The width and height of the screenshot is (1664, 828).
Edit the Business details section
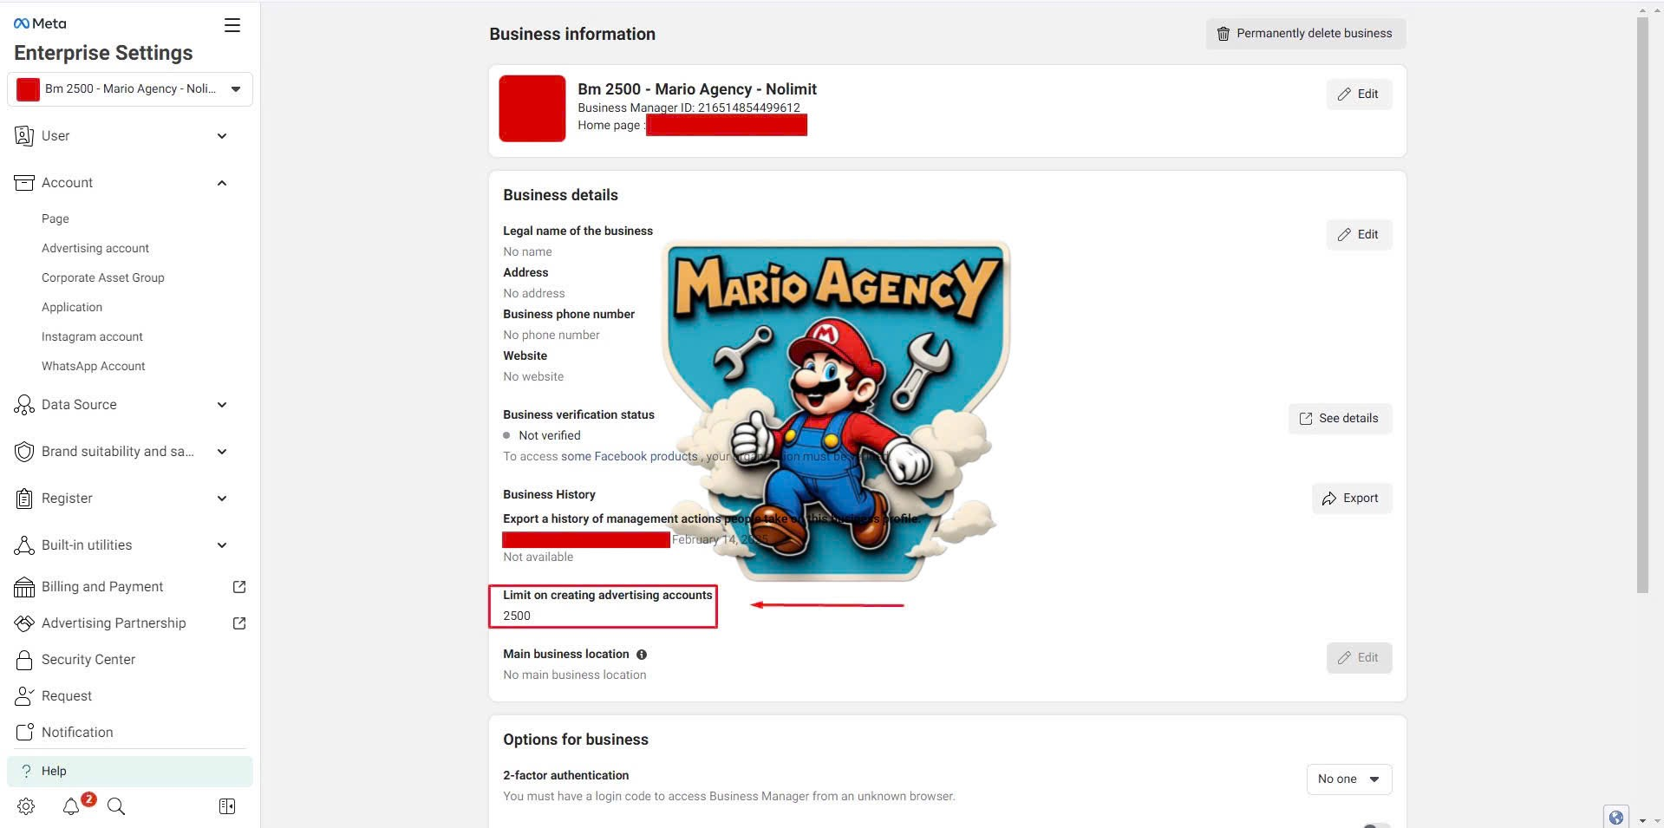(1359, 235)
